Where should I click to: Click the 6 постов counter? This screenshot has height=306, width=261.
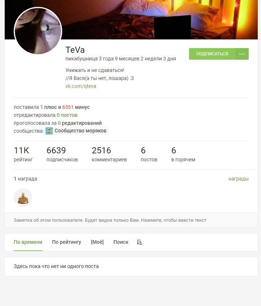coord(149,154)
